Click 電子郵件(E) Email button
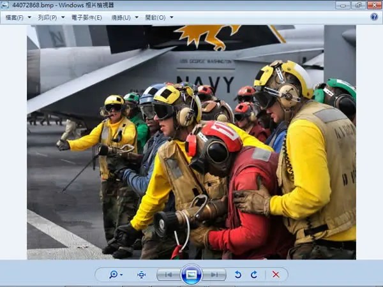The height and width of the screenshot is (287, 383). [x=86, y=18]
